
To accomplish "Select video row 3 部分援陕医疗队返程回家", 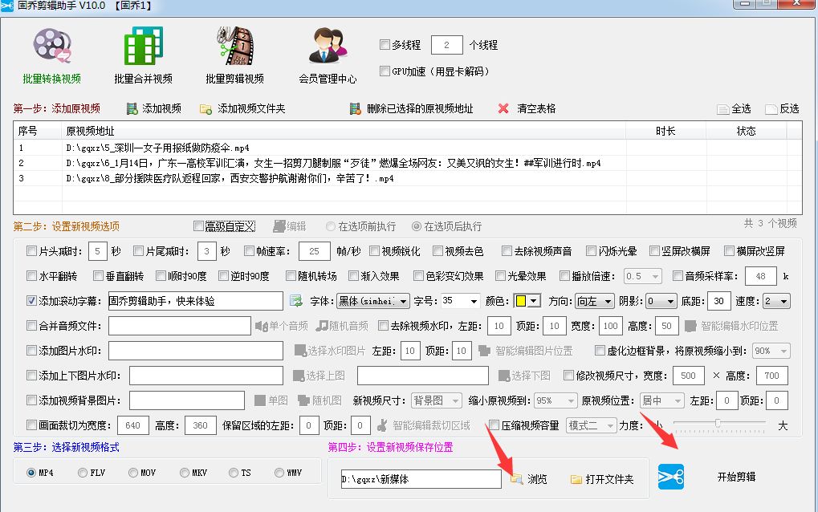I will pos(408,178).
